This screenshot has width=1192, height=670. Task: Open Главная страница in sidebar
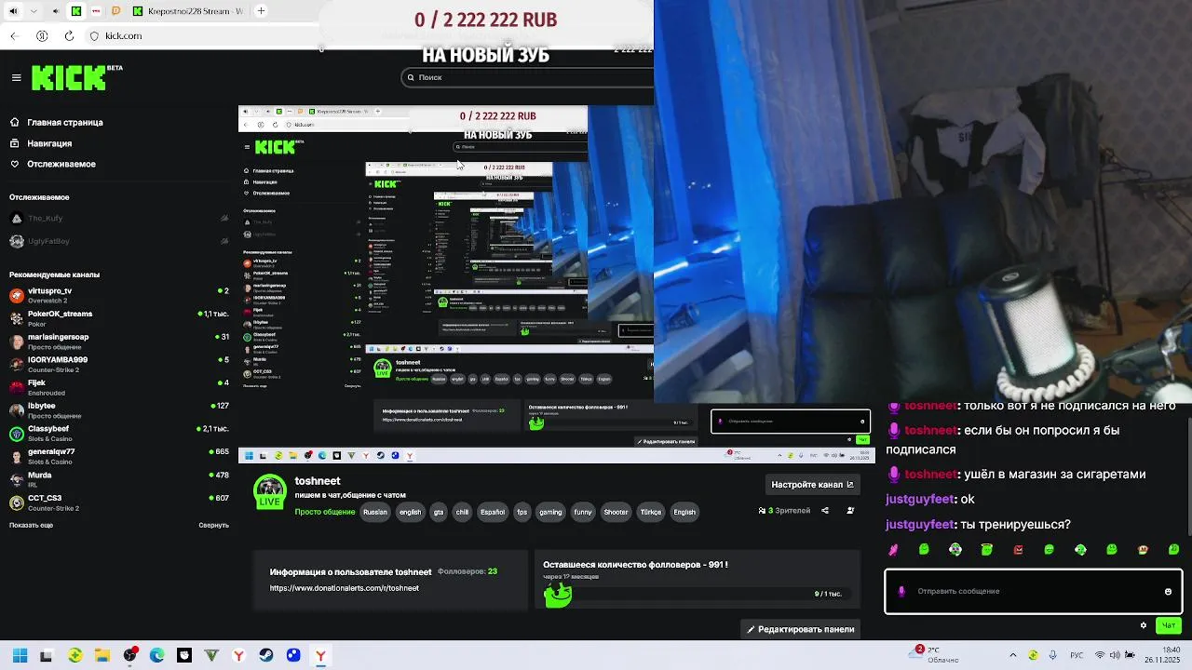pyautogui.click(x=56, y=122)
